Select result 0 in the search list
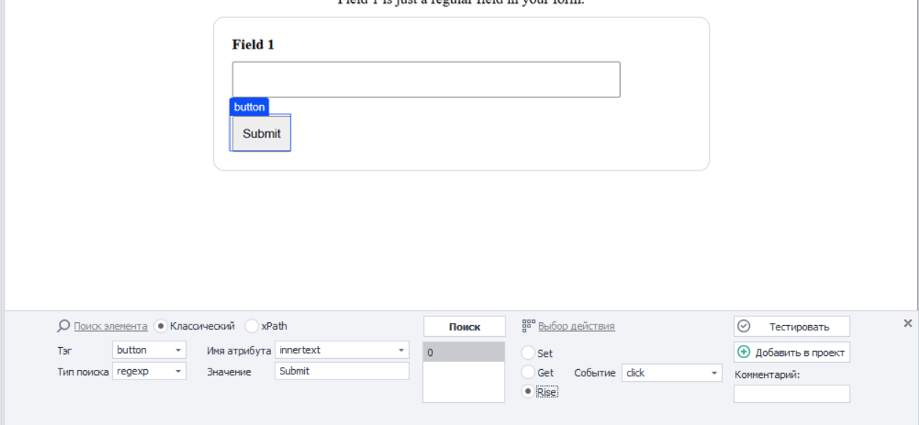 coord(464,352)
